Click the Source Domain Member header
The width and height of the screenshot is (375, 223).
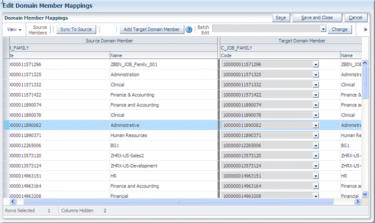point(114,41)
